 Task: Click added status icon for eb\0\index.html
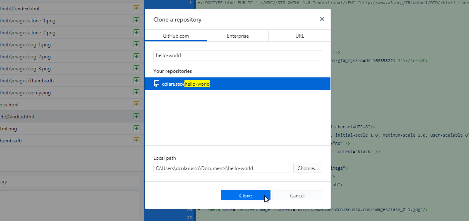136,116
